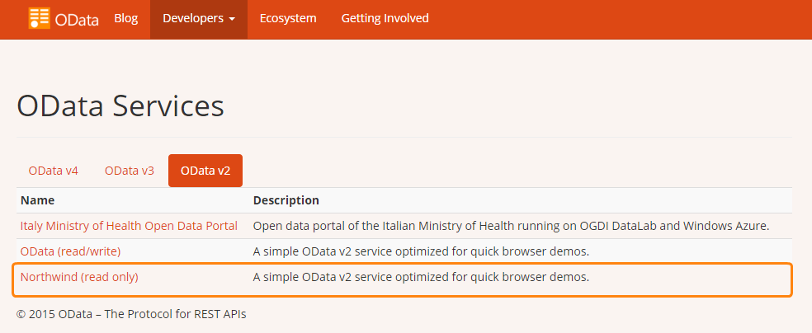
Task: Click the OData (read/write) row description text
Action: 421,252
